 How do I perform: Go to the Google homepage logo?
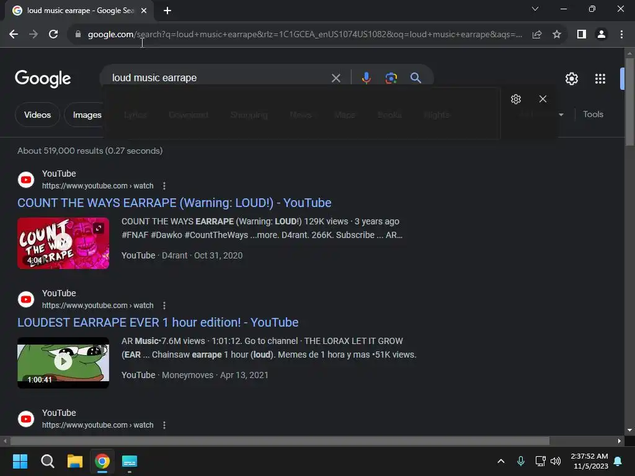click(43, 79)
